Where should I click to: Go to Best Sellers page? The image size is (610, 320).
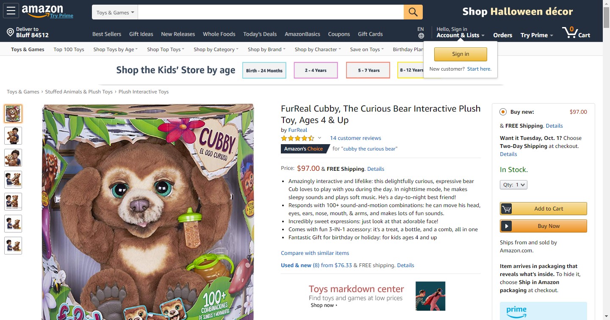[x=107, y=34]
